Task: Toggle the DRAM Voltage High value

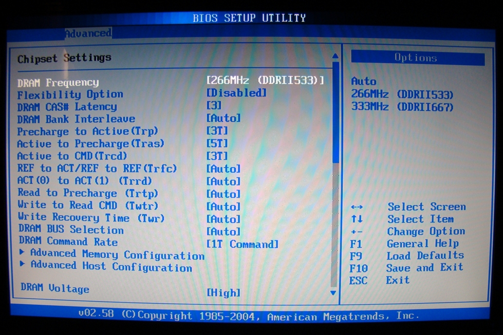Action: [223, 293]
